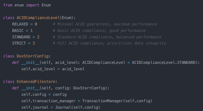This screenshot has height=111, width=203.
Task: Click the comment about minimal ACID guarantees
Action: [105, 24]
